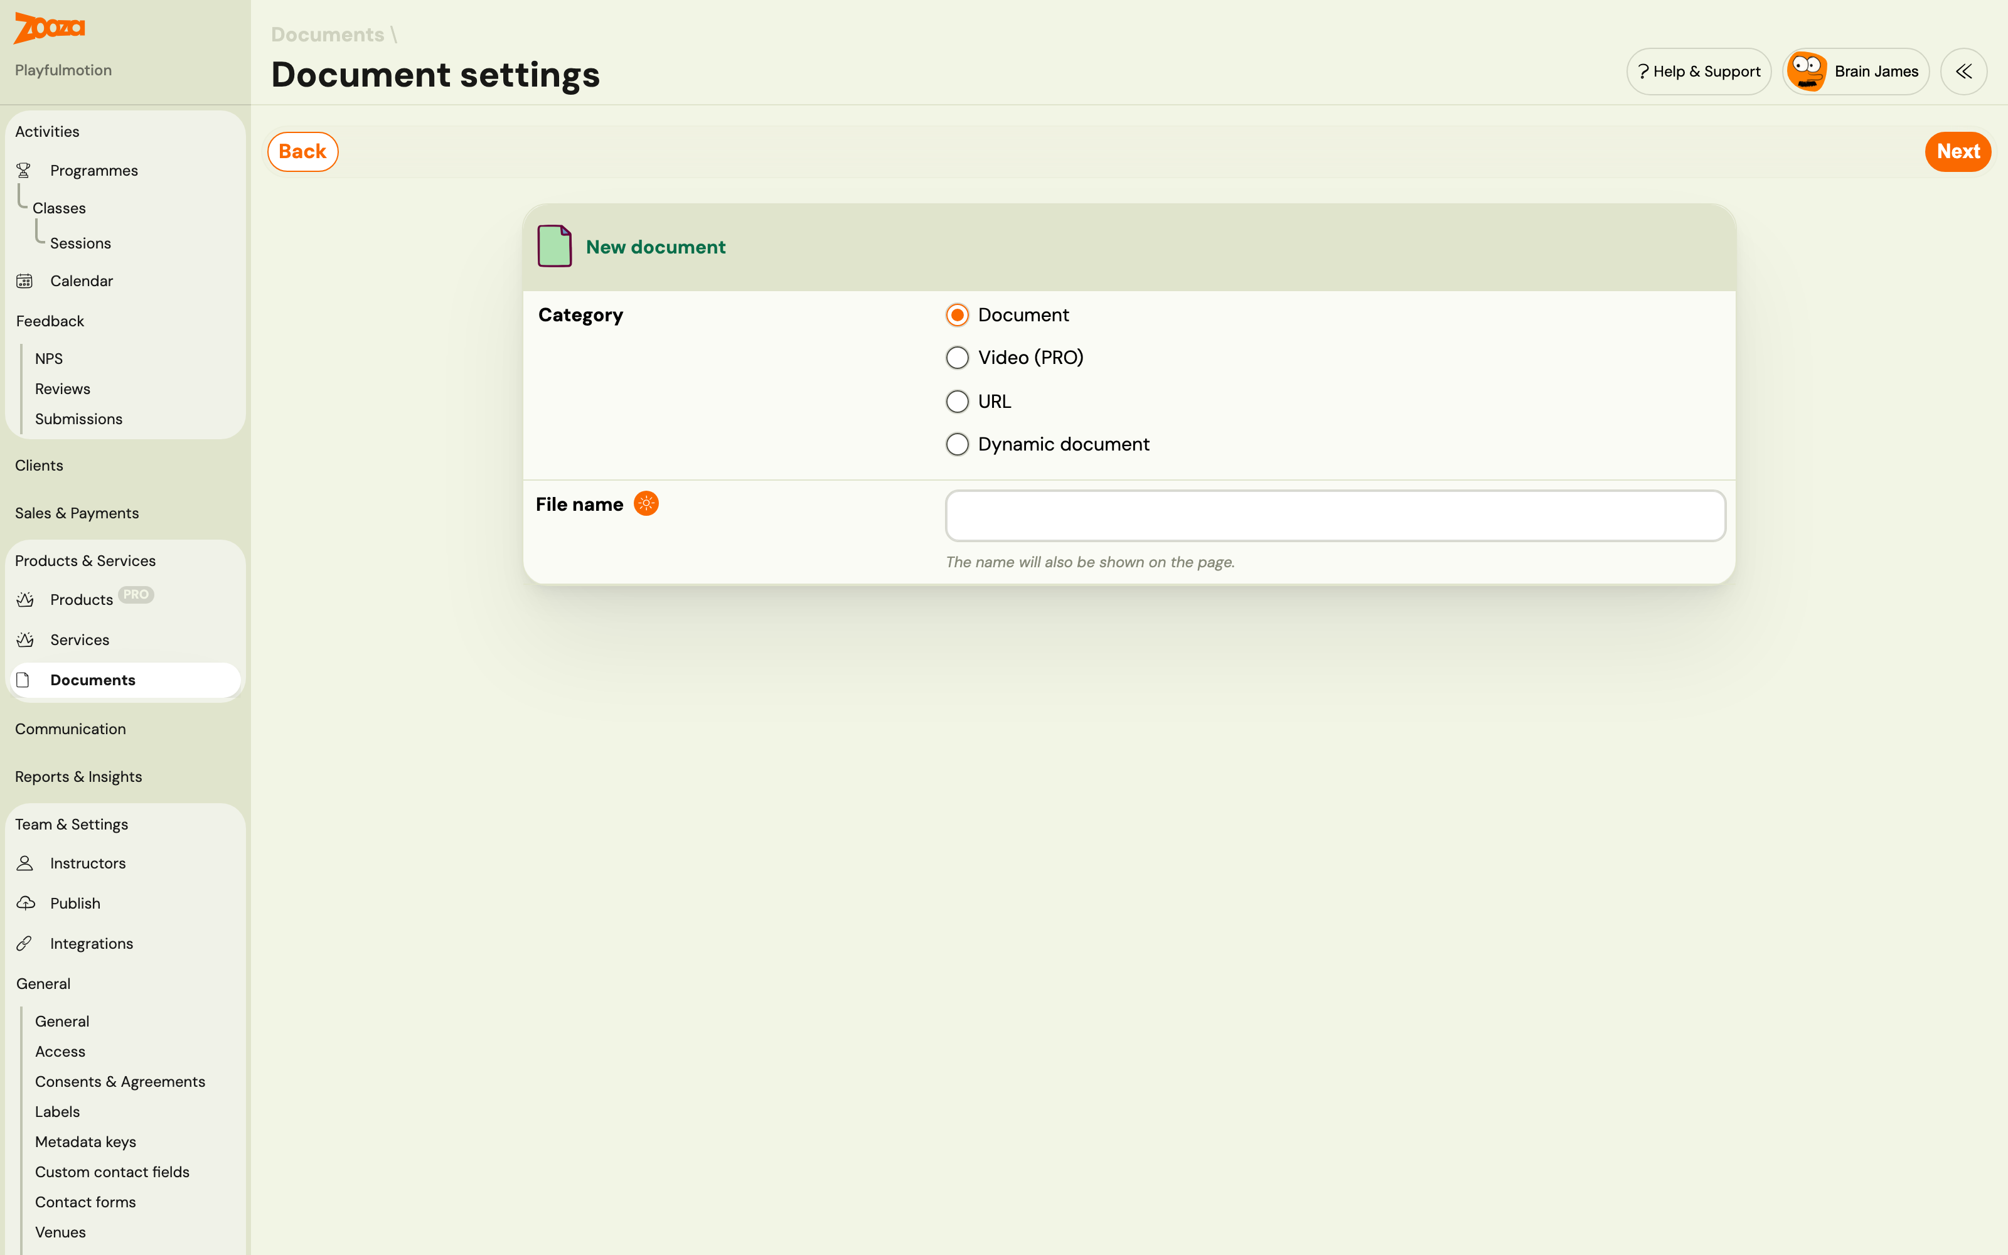This screenshot has width=2008, height=1255.
Task: Click the Calendar icon in sidebar
Action: [24, 280]
